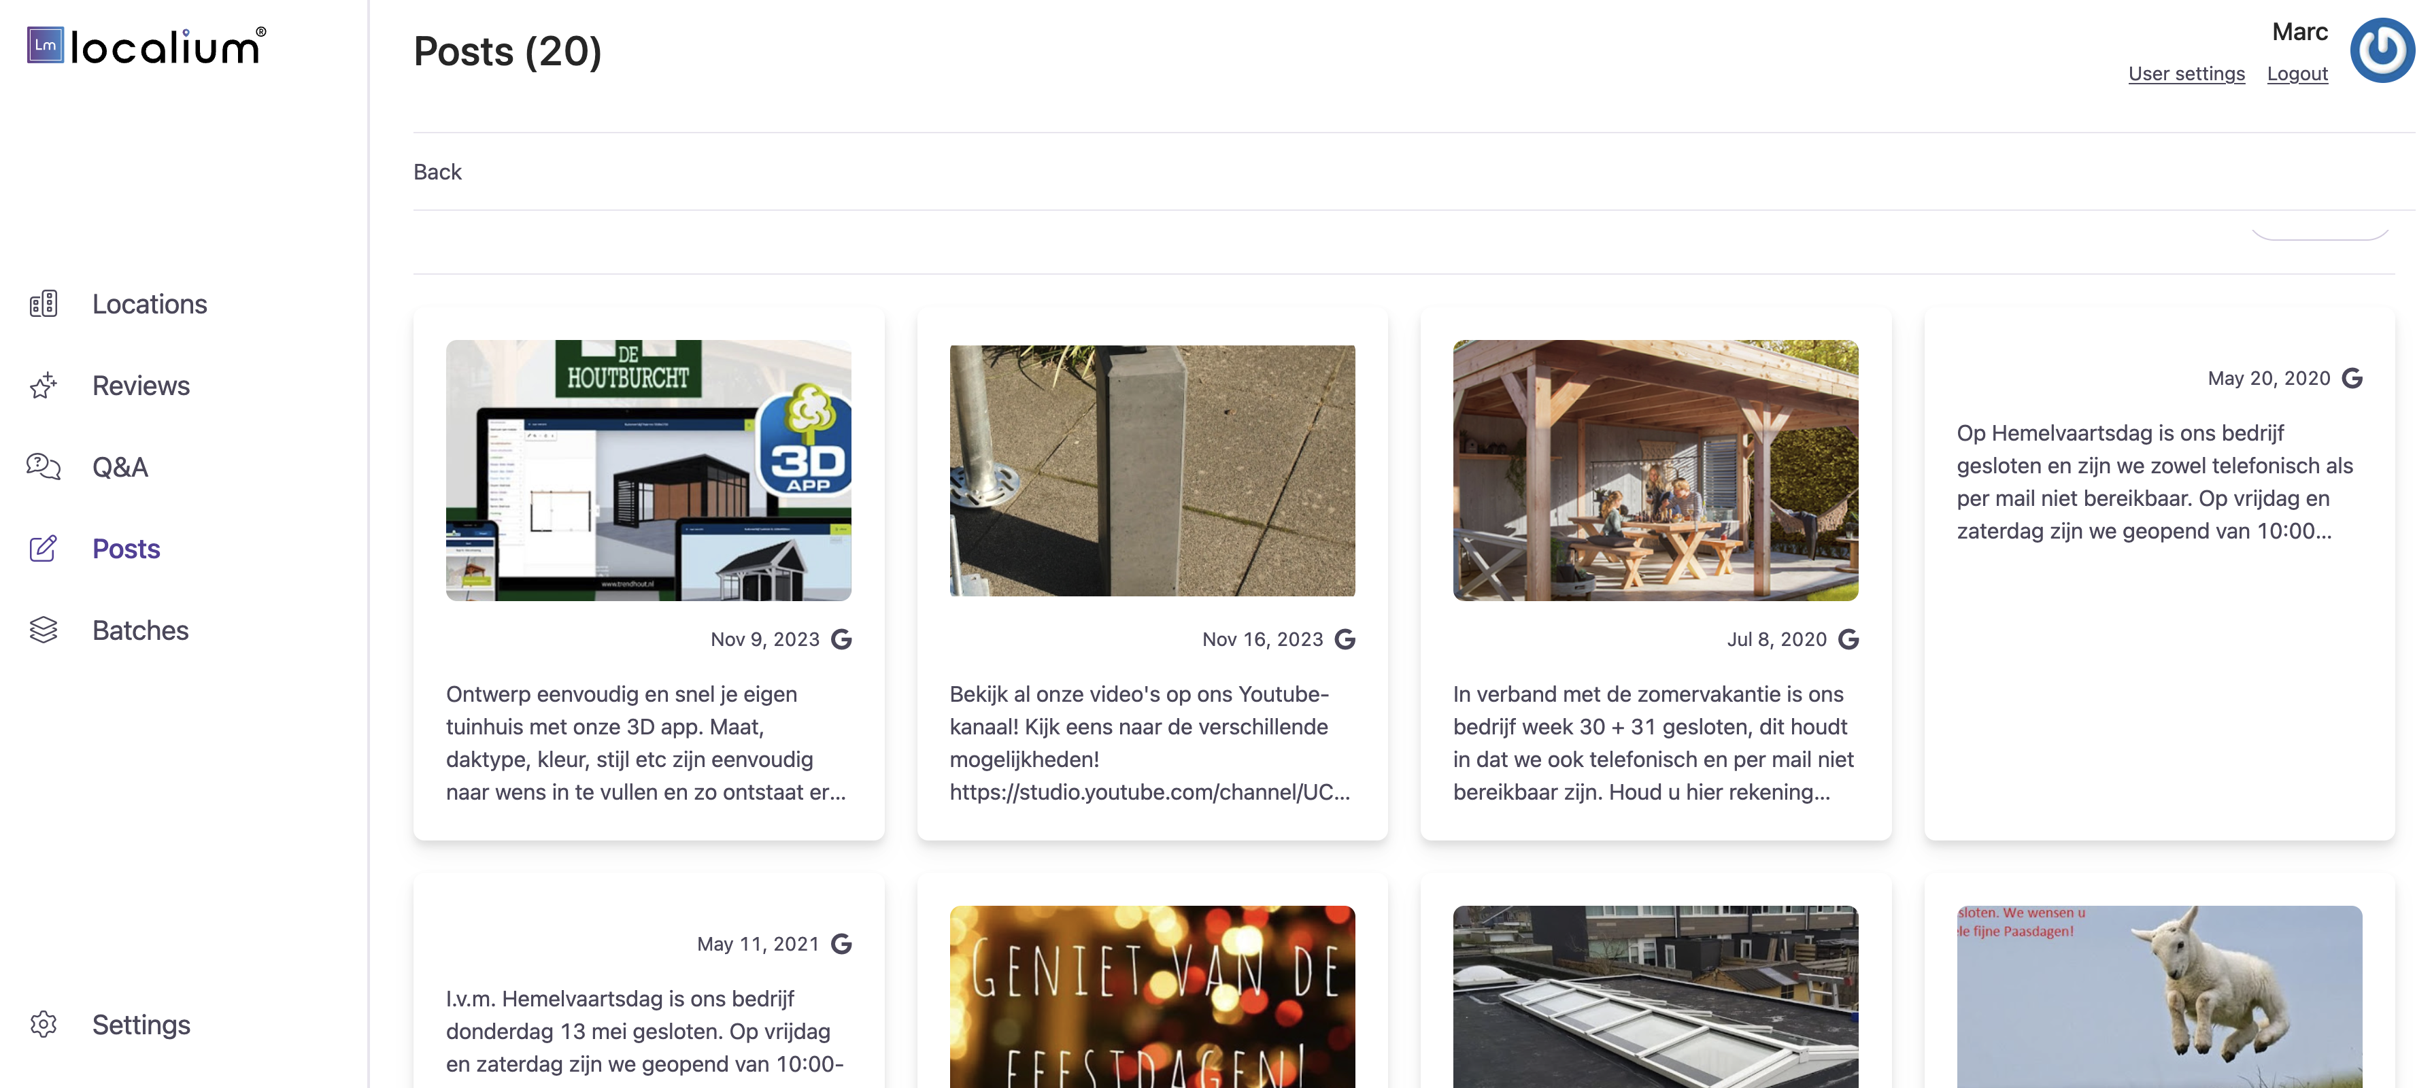Go to the Reviews section

click(141, 385)
